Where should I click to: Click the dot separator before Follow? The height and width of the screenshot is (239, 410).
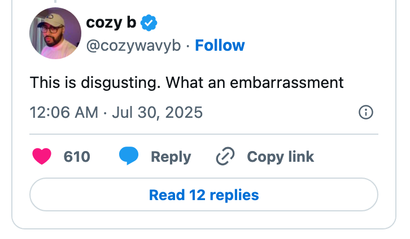[x=188, y=46]
